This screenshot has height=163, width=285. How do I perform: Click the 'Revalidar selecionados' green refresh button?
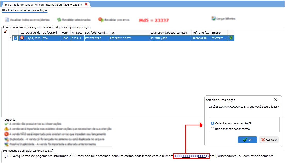(74, 20)
